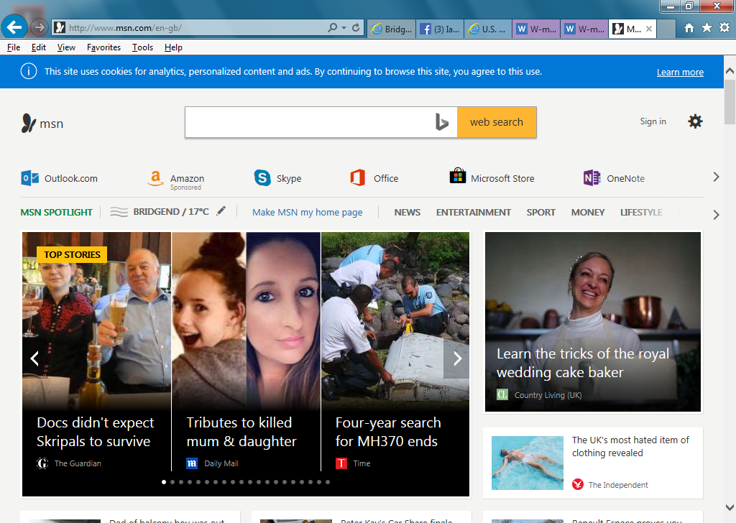The width and height of the screenshot is (736, 523).
Task: Click the Learn more cookies link
Action: pos(679,72)
